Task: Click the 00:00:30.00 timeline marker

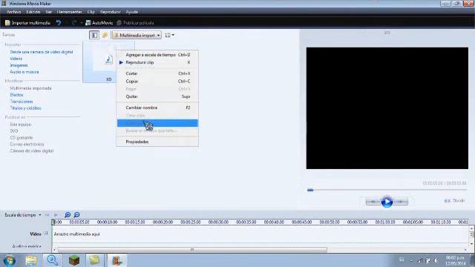Action: click(x=218, y=222)
